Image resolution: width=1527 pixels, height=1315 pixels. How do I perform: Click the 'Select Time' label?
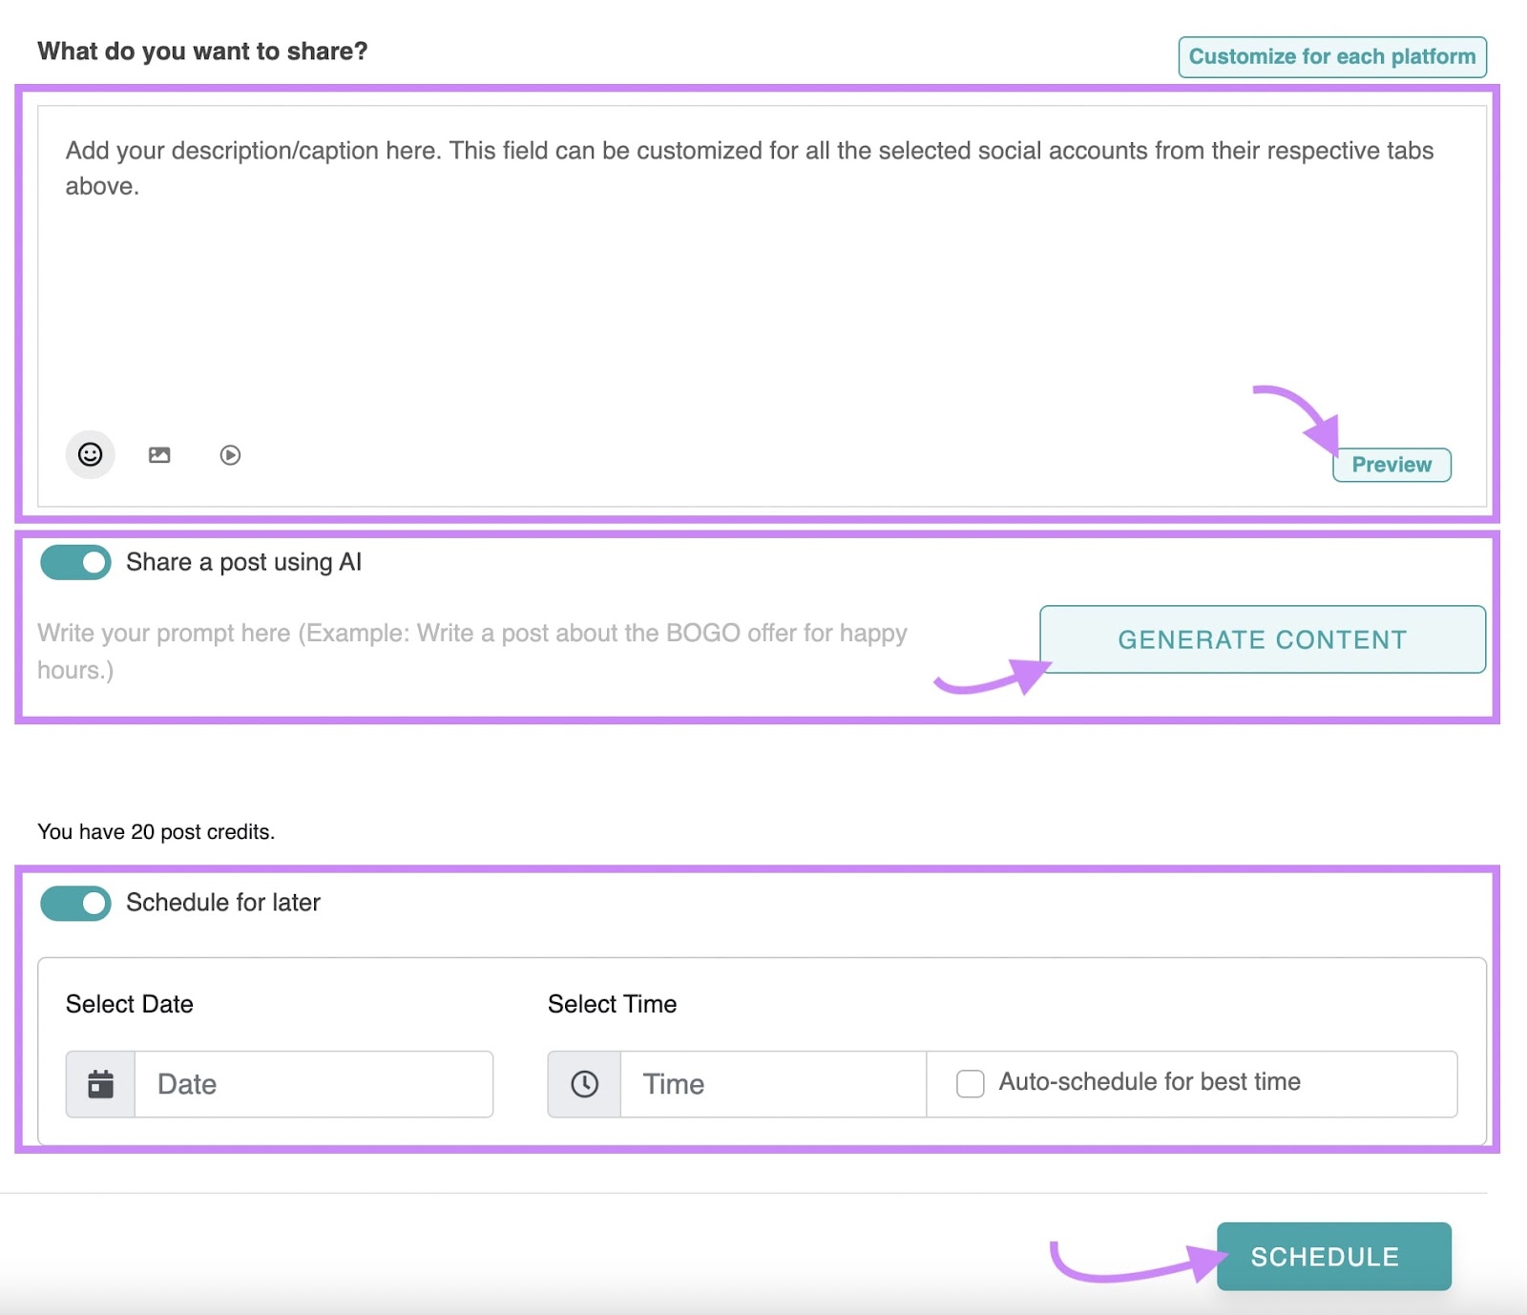612,1004
